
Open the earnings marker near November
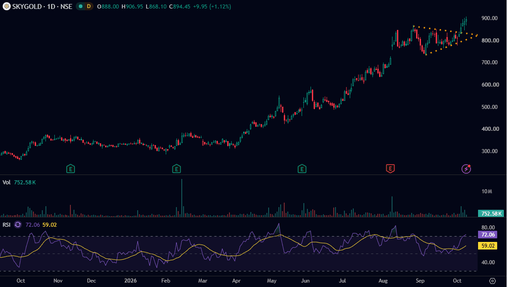point(70,169)
